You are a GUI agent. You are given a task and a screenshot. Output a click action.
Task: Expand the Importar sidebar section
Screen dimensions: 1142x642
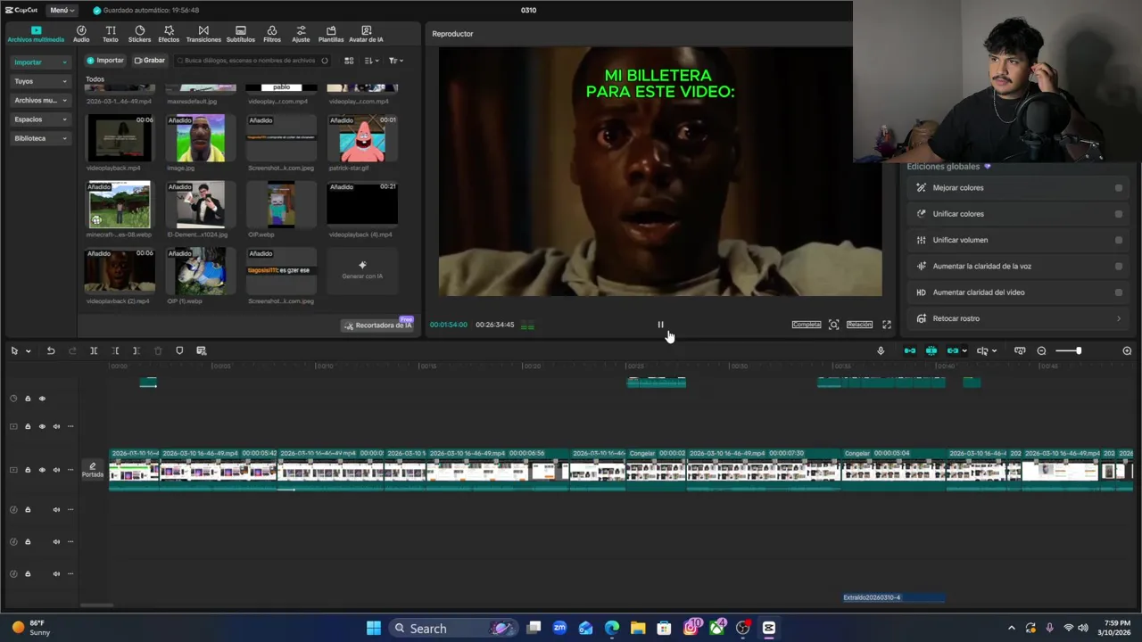click(40, 62)
